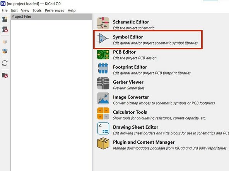
Task: Click 'Edit global and/or project schematic symbol libraries'
Action: [155, 43]
